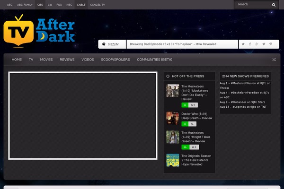Go to the Scoop/Spoilers navigation tab
The height and width of the screenshot is (189, 284).
[x=115, y=60]
